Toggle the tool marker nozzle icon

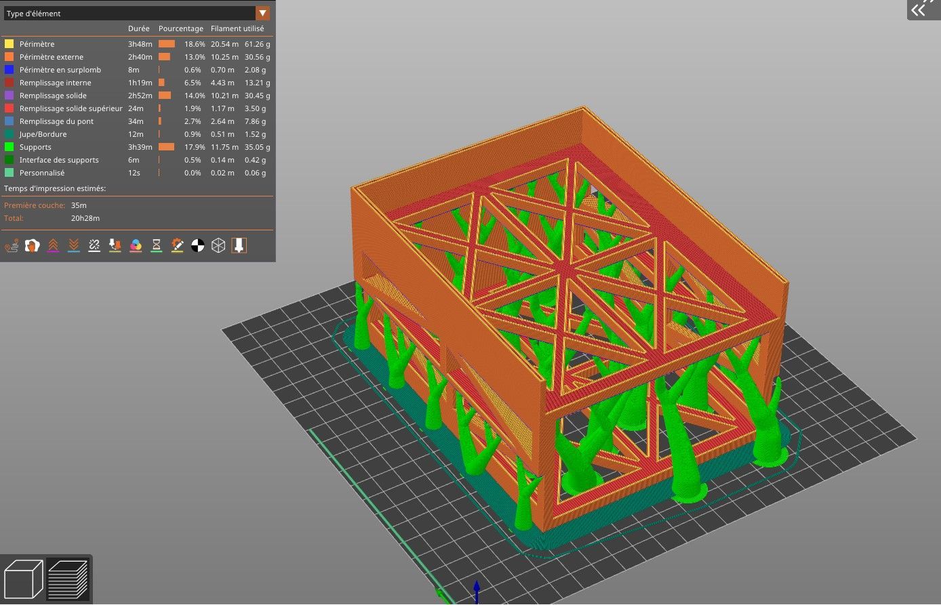(x=239, y=245)
